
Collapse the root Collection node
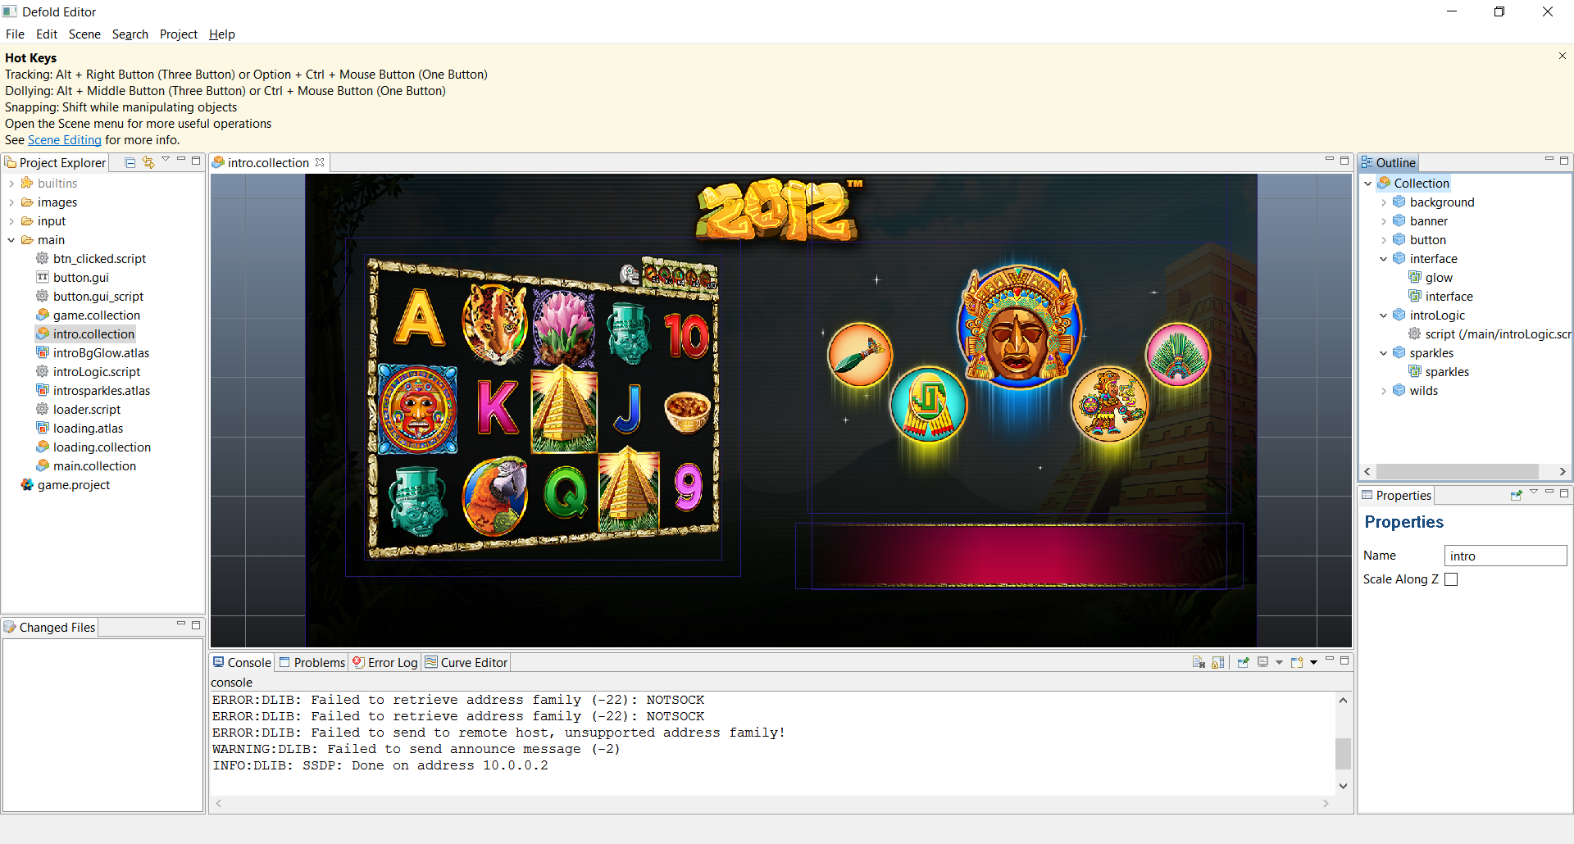tap(1368, 184)
